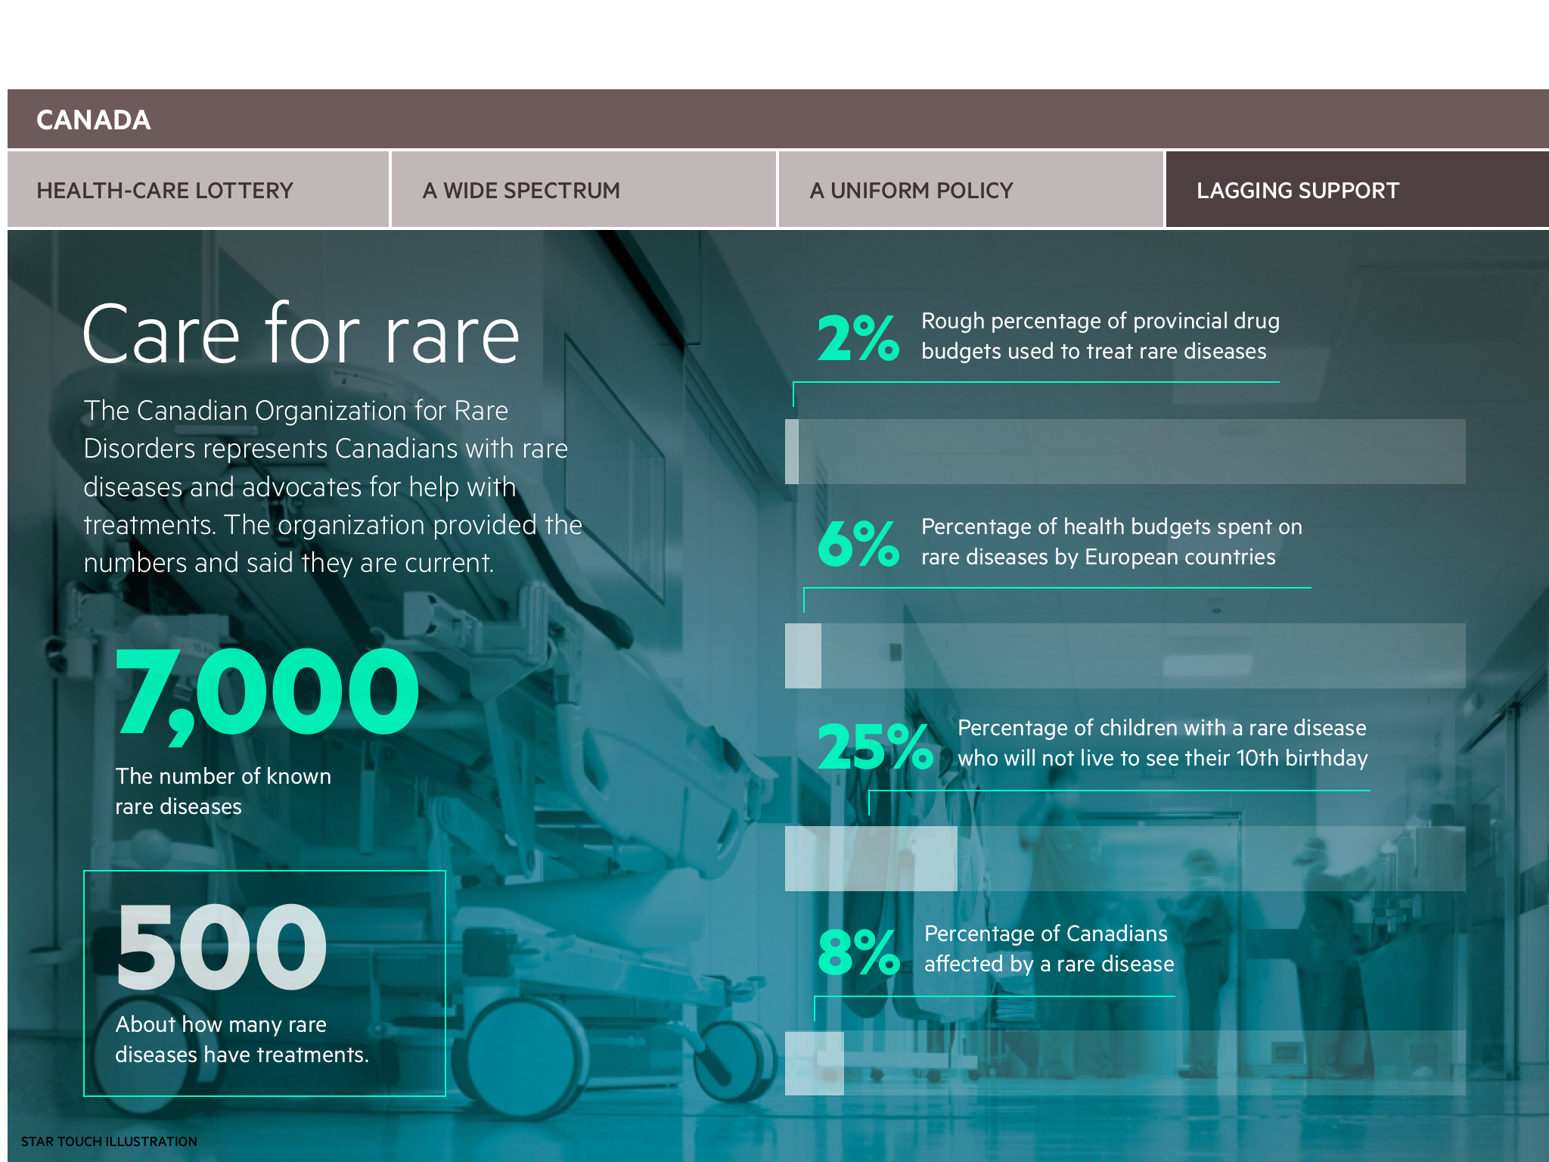Switch to A Wide Spectrum tab

584,190
